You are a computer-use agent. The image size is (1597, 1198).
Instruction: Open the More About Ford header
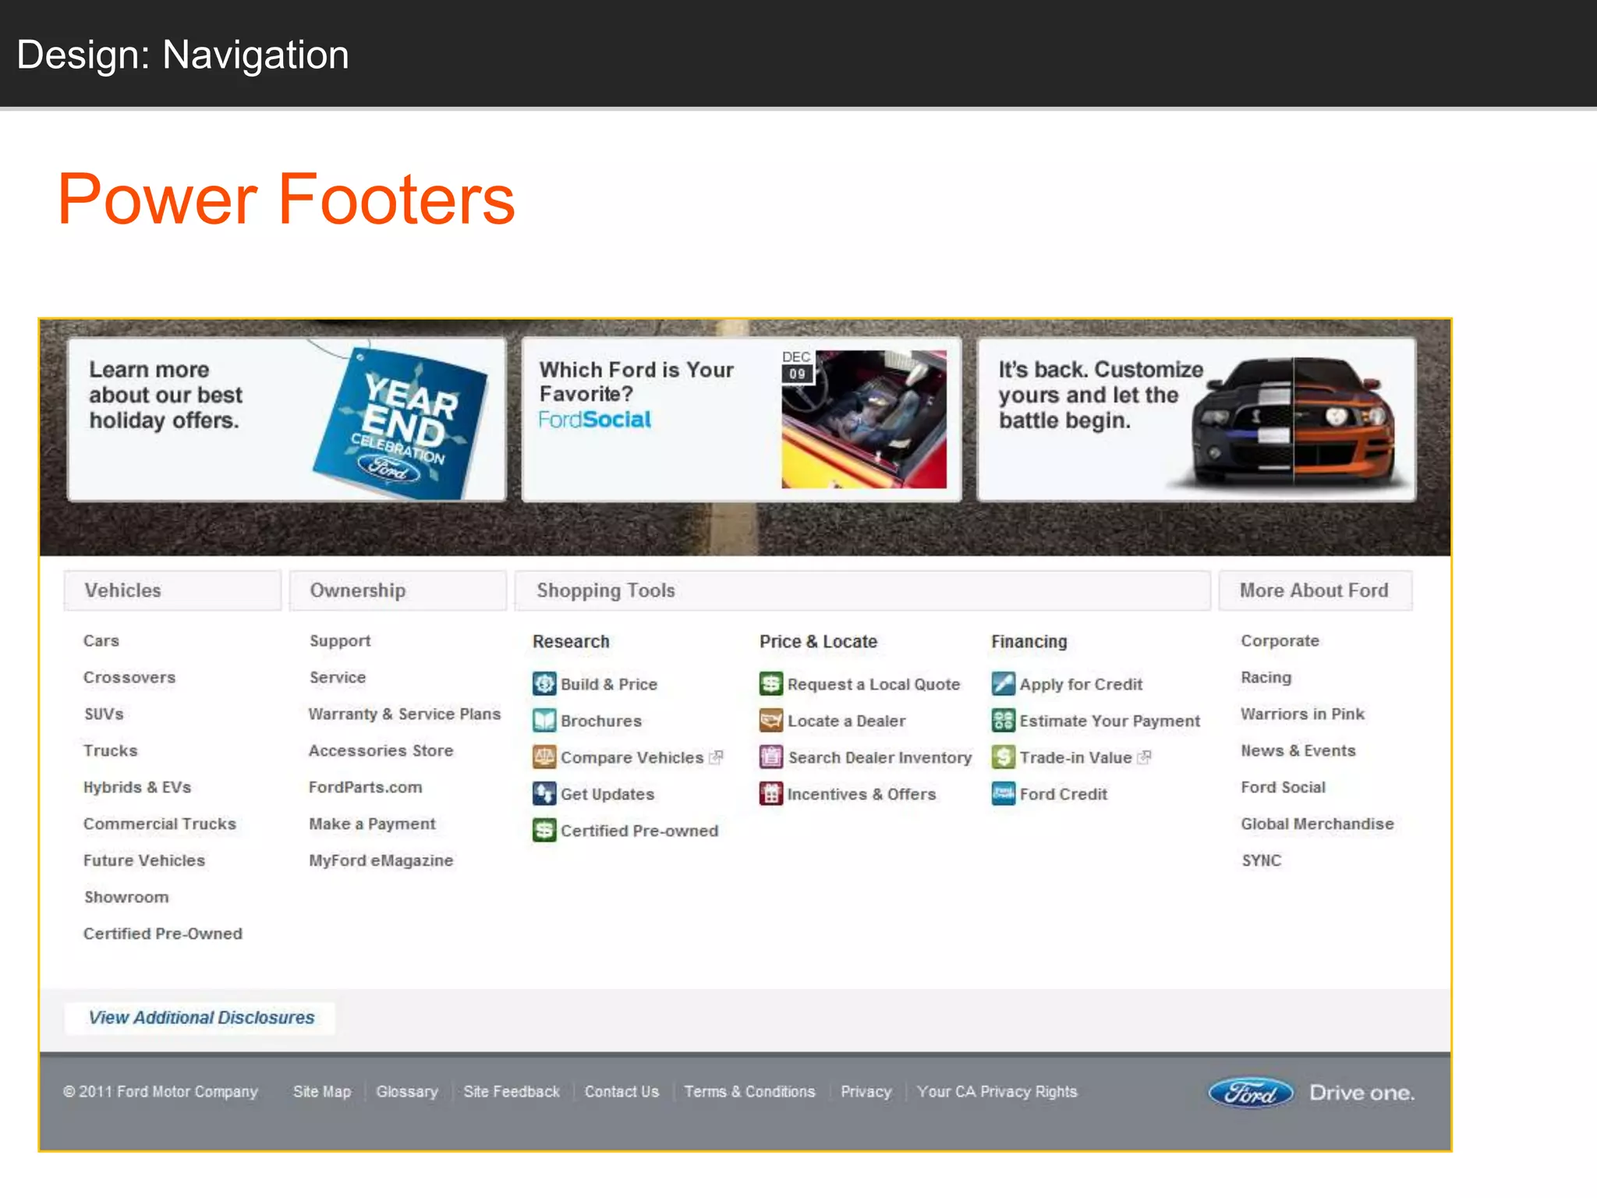(1315, 590)
